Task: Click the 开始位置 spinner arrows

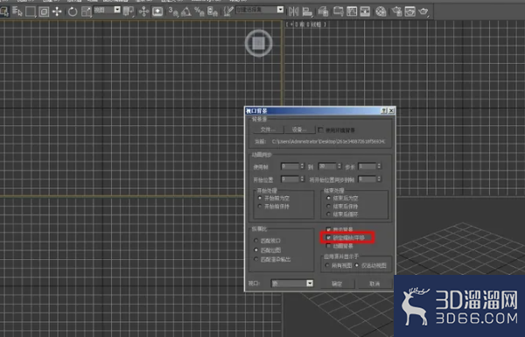Action: point(302,179)
